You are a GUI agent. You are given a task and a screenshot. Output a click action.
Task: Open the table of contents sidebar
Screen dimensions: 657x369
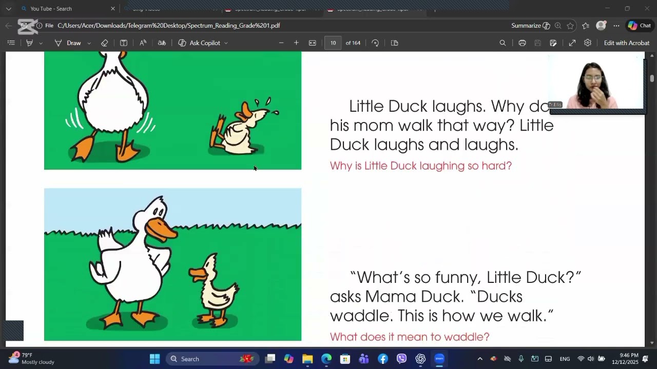click(11, 43)
